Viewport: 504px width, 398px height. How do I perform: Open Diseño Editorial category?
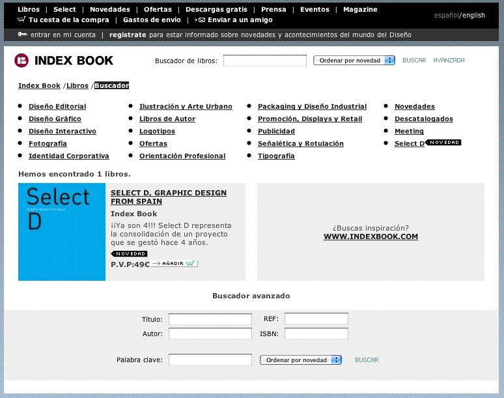(57, 106)
